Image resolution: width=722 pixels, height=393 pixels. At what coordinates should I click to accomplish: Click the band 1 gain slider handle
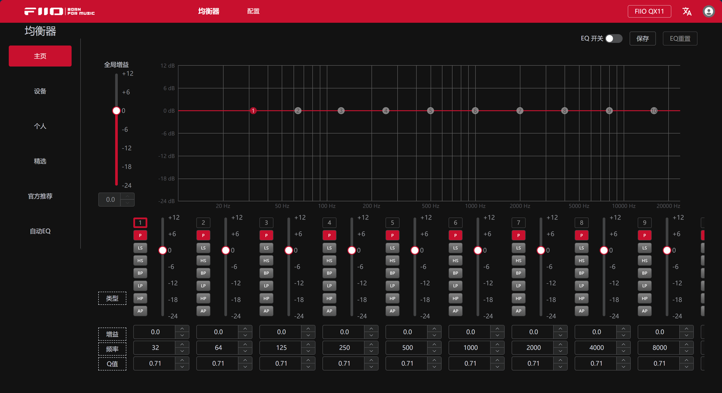[162, 250]
